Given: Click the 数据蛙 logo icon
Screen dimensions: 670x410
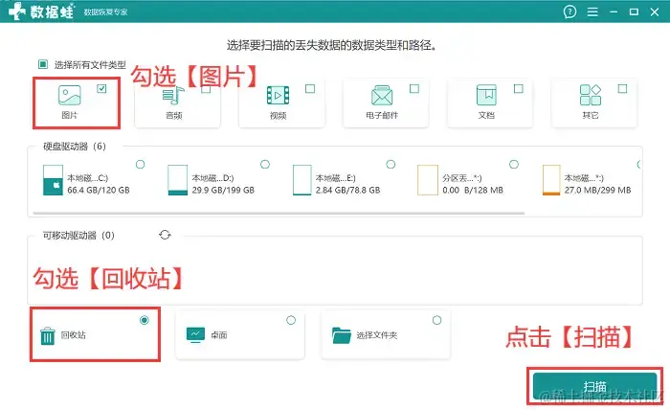Looking at the screenshot, I should click(17, 11).
